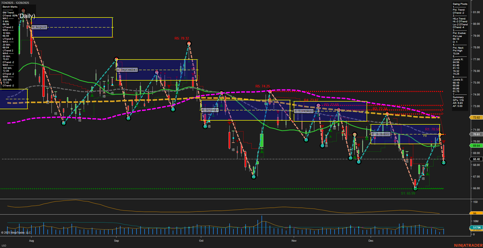Select the M-December label box
The image size is (483, 248).
[x=381, y=134]
